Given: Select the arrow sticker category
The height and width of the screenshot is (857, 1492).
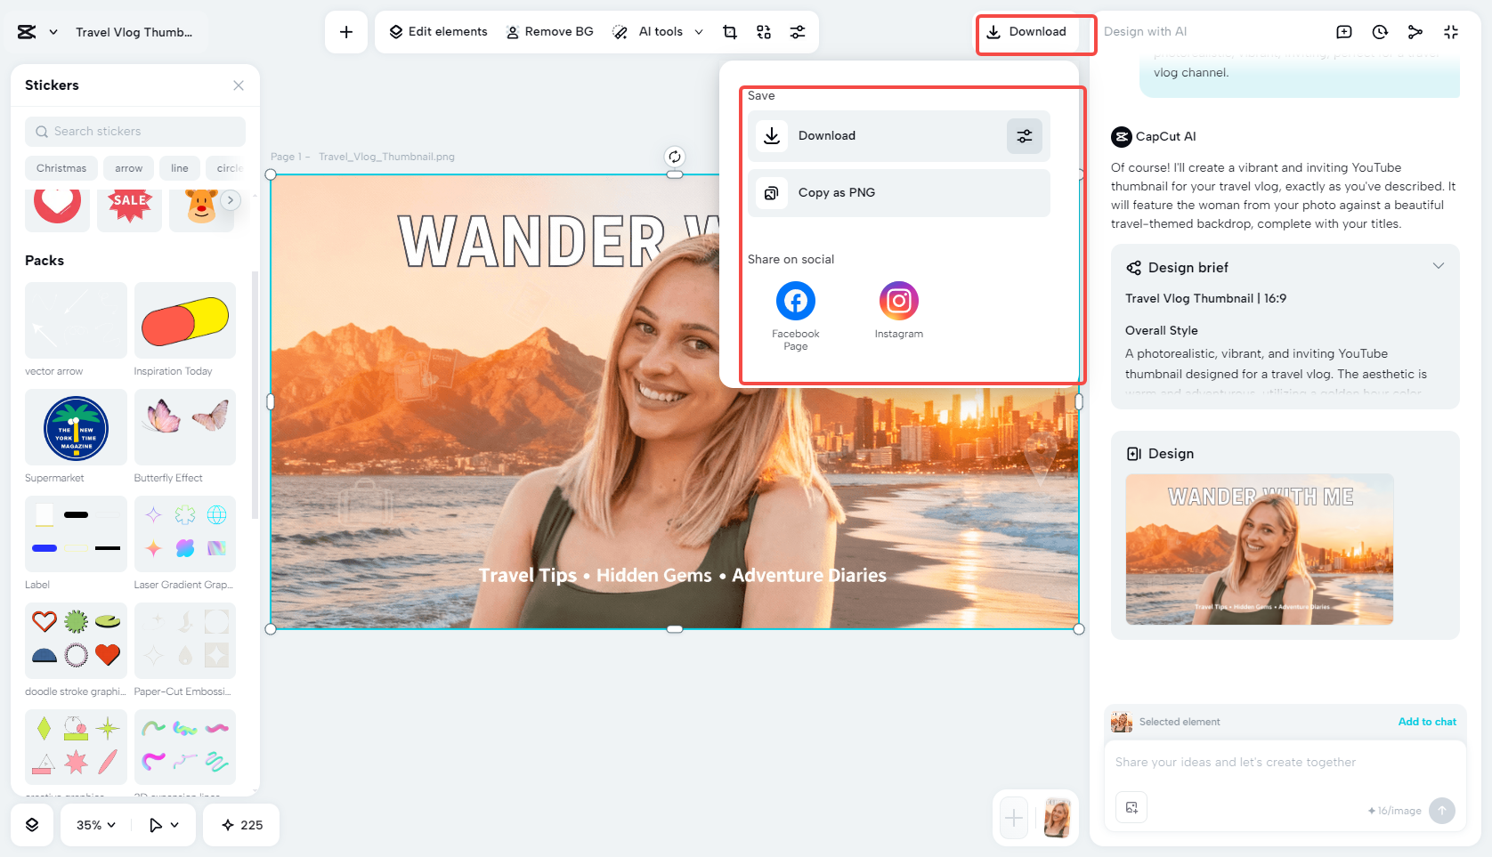Looking at the screenshot, I should 128,168.
